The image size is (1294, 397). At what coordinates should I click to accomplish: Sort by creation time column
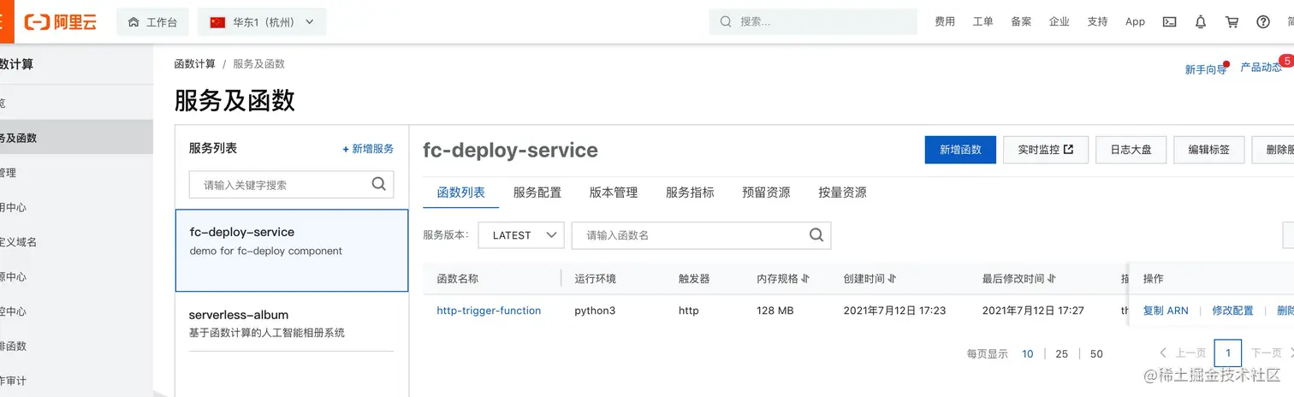tap(892, 279)
